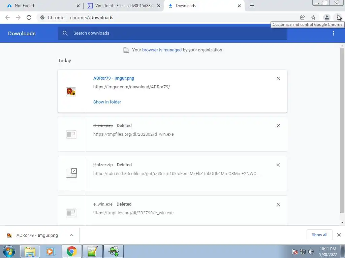Image resolution: width=345 pixels, height=258 pixels.
Task: Click the browser back arrow
Action: (x=7, y=17)
